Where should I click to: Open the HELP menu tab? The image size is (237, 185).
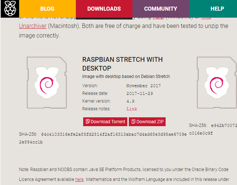213,9
